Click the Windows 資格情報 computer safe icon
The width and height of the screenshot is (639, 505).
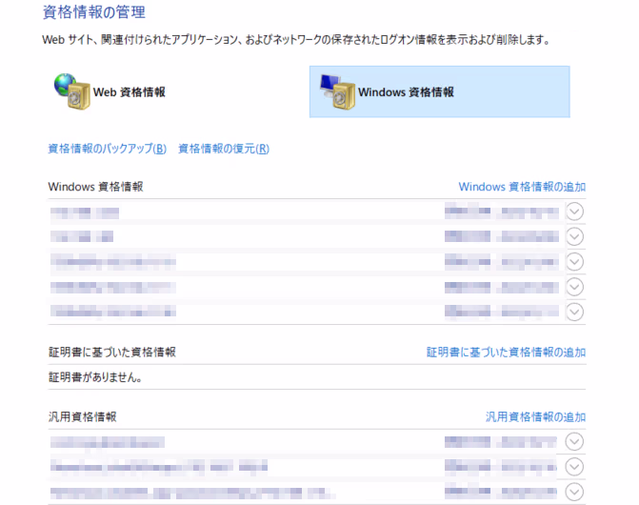337,91
